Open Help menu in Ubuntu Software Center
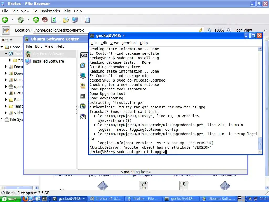The height and width of the screenshot is (202, 269). [x=60, y=46]
